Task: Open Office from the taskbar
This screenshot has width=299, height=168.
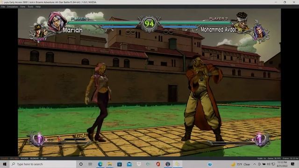Action: (158, 164)
